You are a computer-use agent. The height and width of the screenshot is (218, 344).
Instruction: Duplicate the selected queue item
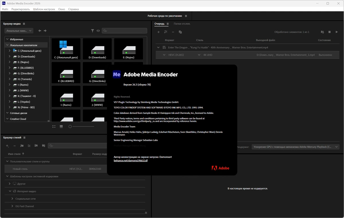coord(180,32)
